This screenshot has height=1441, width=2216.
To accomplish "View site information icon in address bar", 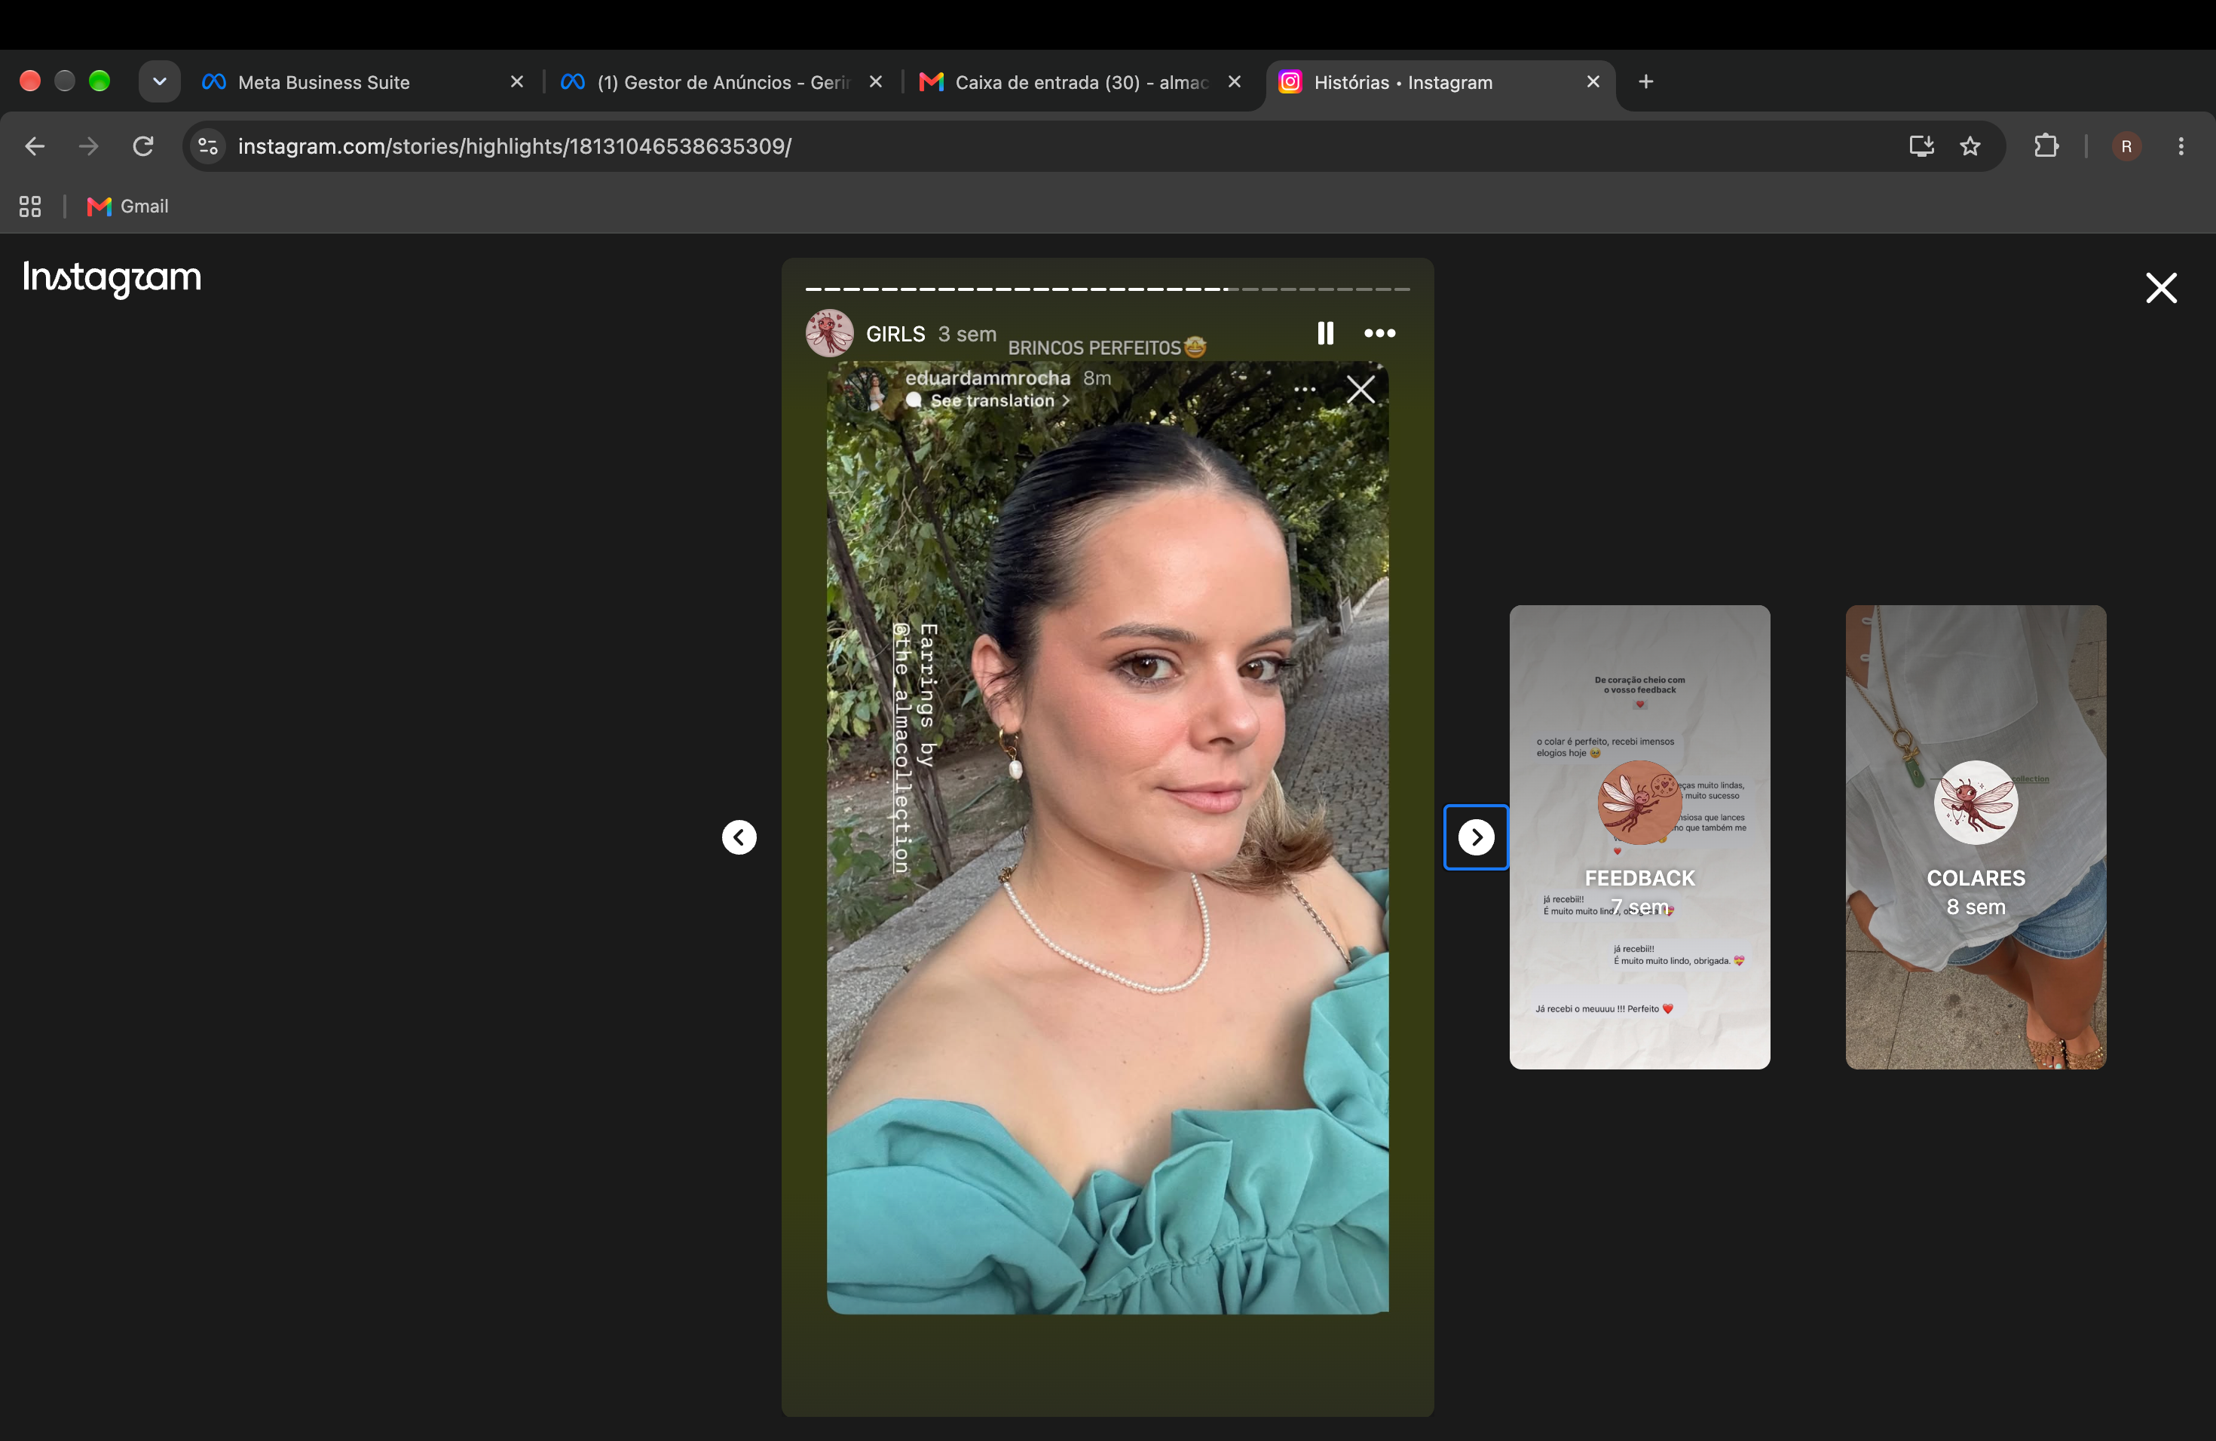I will [207, 146].
